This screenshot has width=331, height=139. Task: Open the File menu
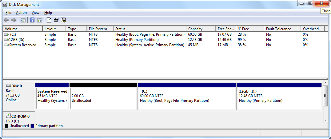pos(8,13)
